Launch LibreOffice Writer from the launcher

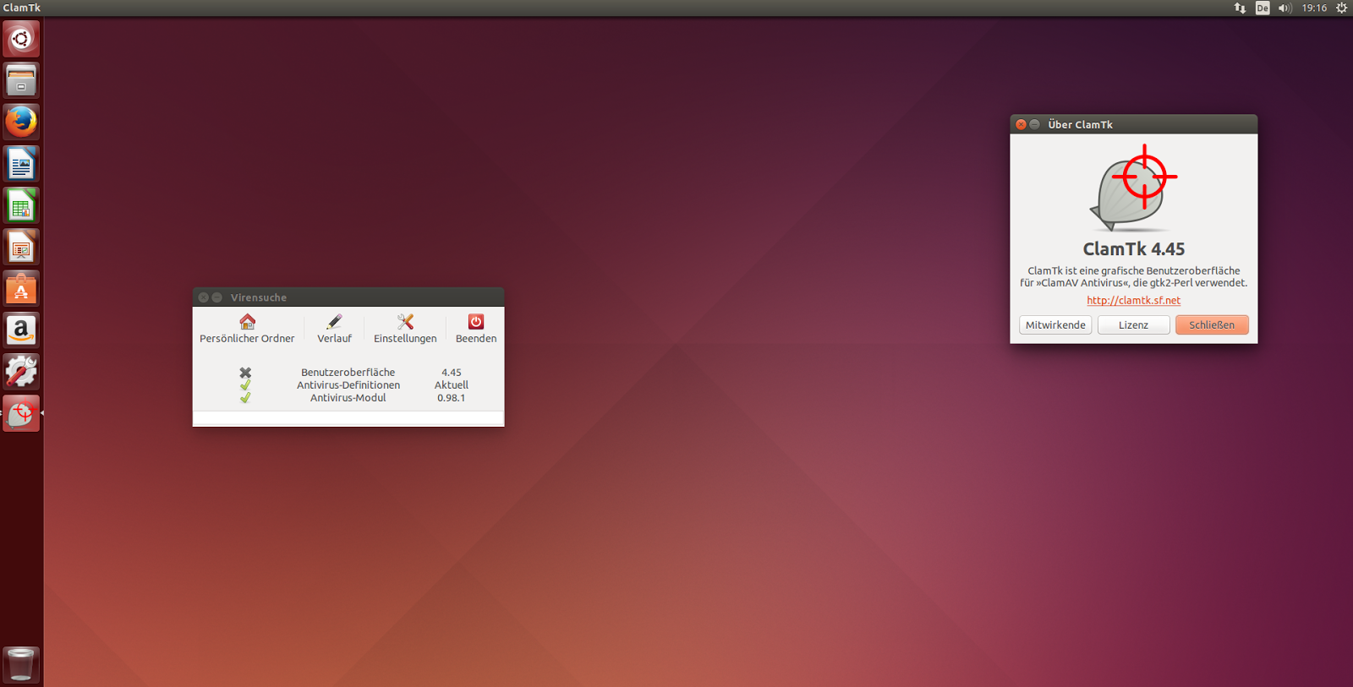[21, 163]
